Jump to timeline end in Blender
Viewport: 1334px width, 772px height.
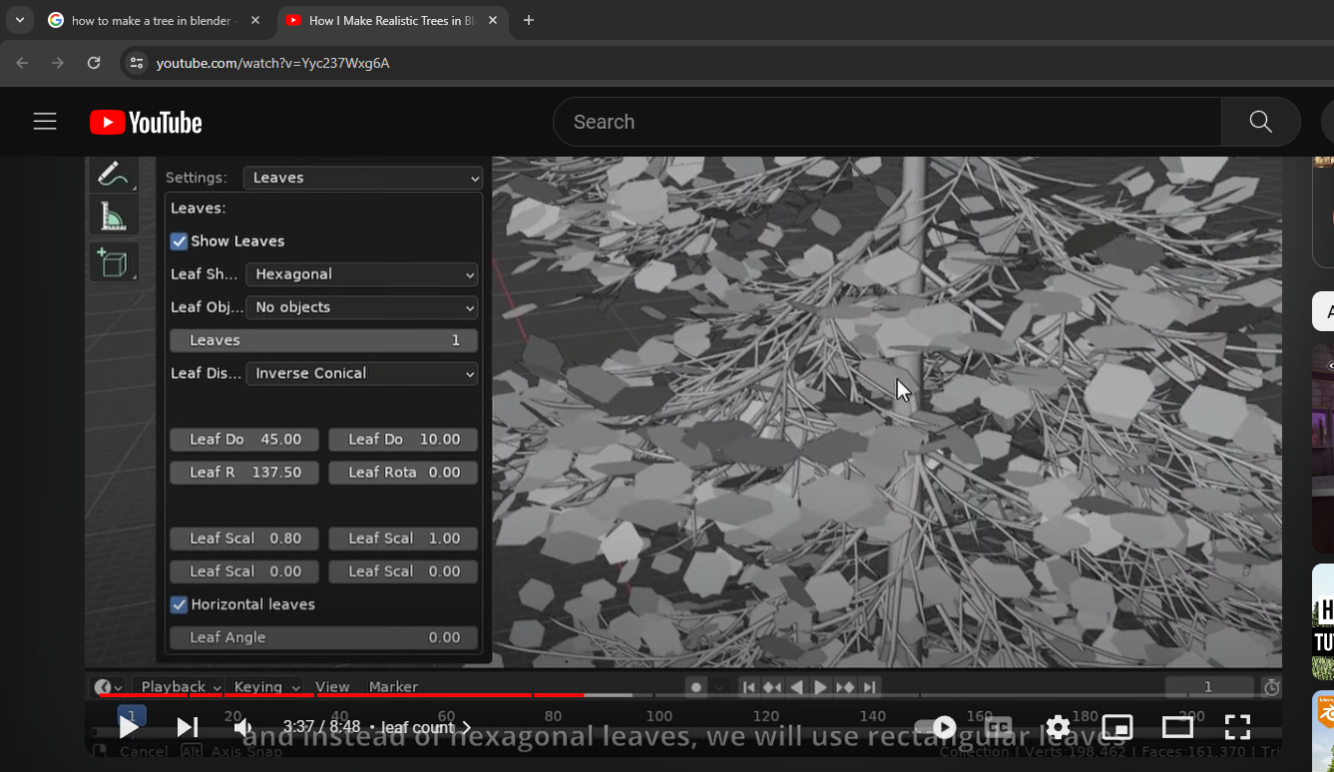click(x=869, y=686)
